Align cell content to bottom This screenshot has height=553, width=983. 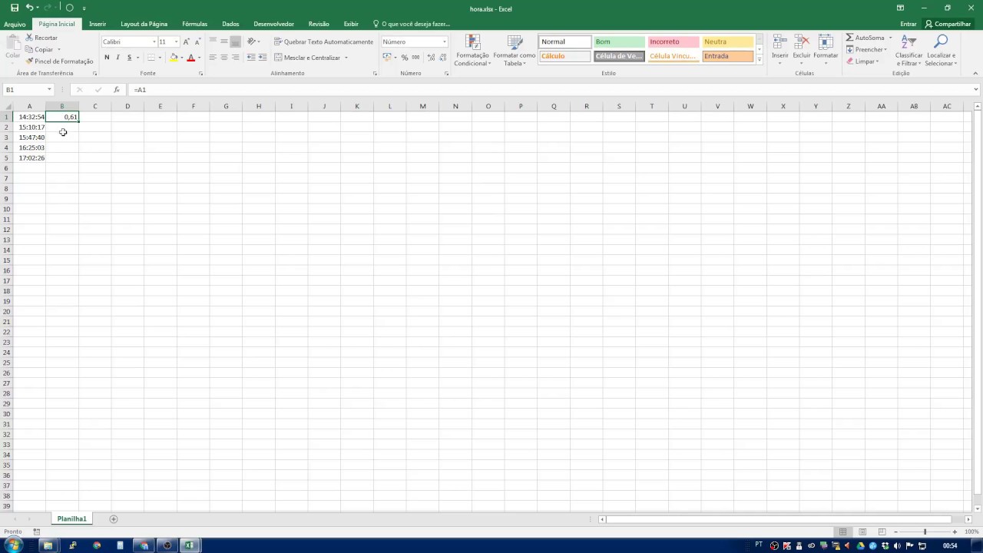[x=236, y=41]
